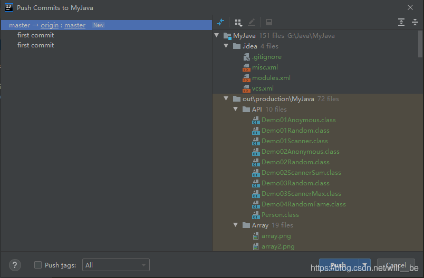This screenshot has height=278, width=424.
Task: Click the IntelliJ IDEA logo icon
Action: click(x=9, y=7)
